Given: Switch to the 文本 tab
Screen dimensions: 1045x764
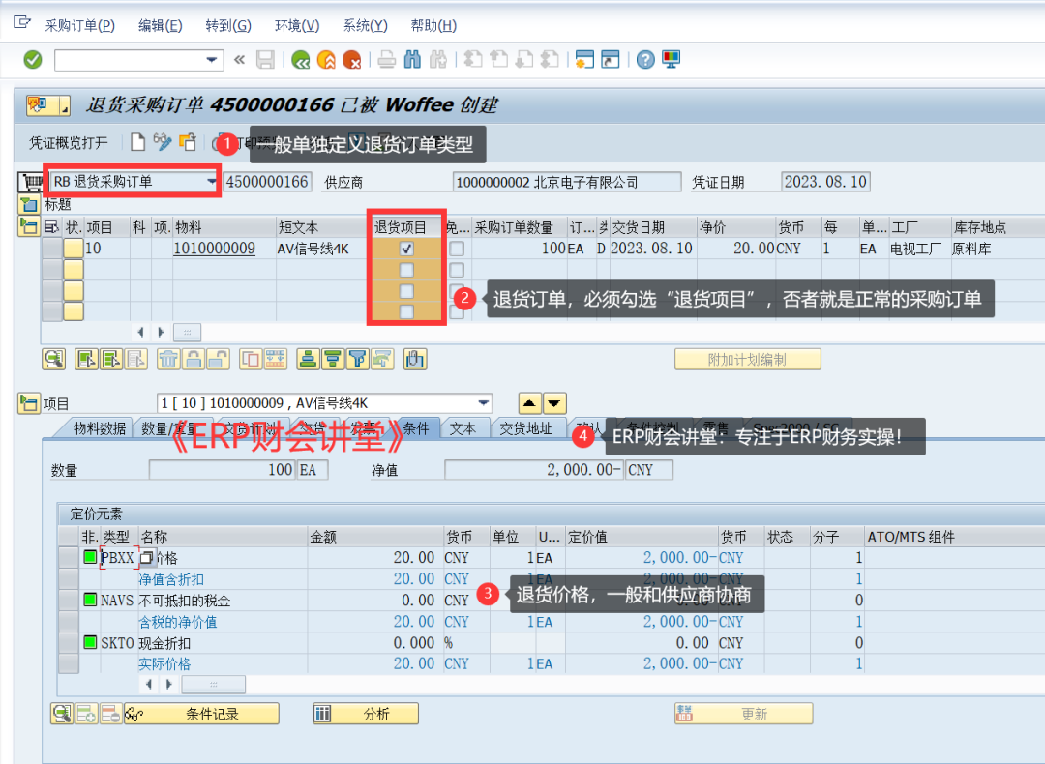Looking at the screenshot, I should click(463, 428).
